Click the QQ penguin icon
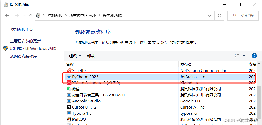 pos(69,119)
